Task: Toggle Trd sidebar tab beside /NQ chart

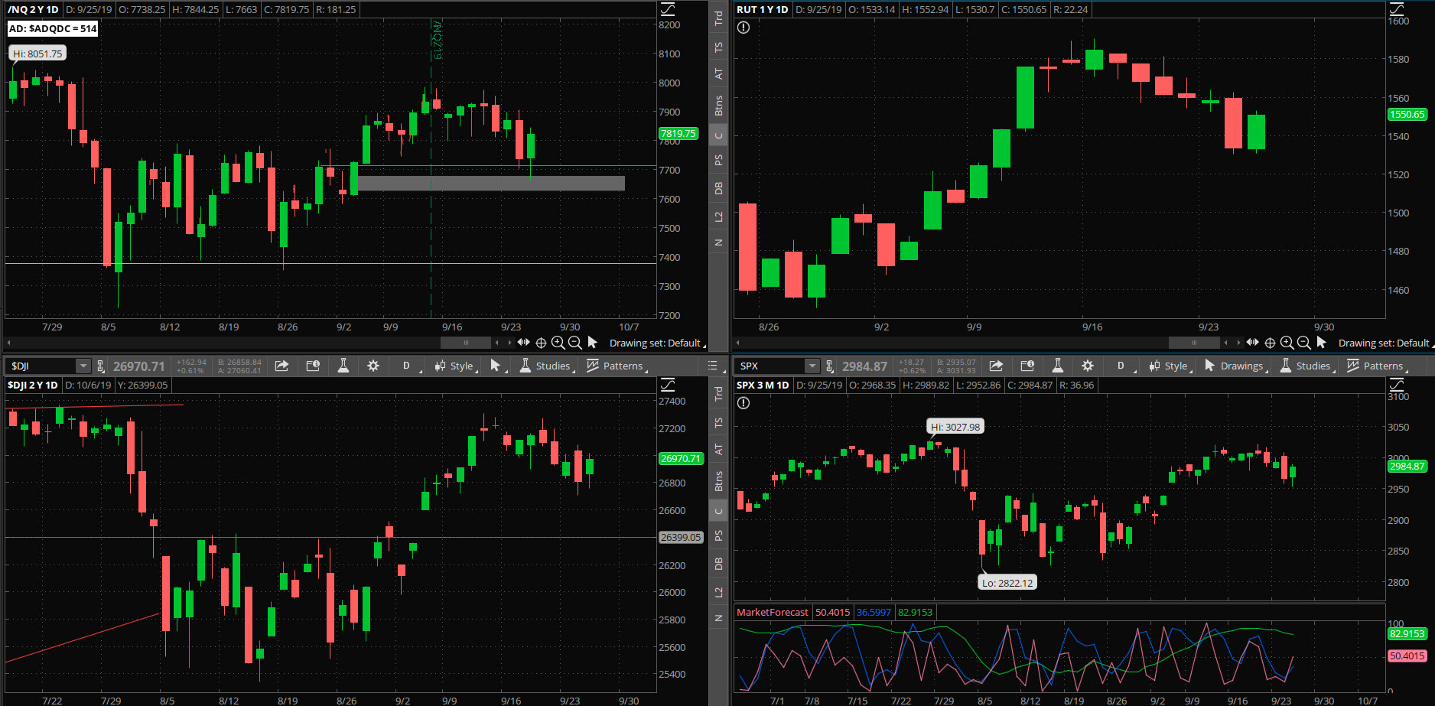Action: tap(718, 18)
